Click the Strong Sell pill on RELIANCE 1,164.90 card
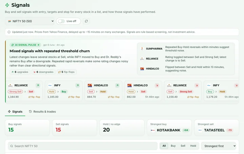 [15, 92]
